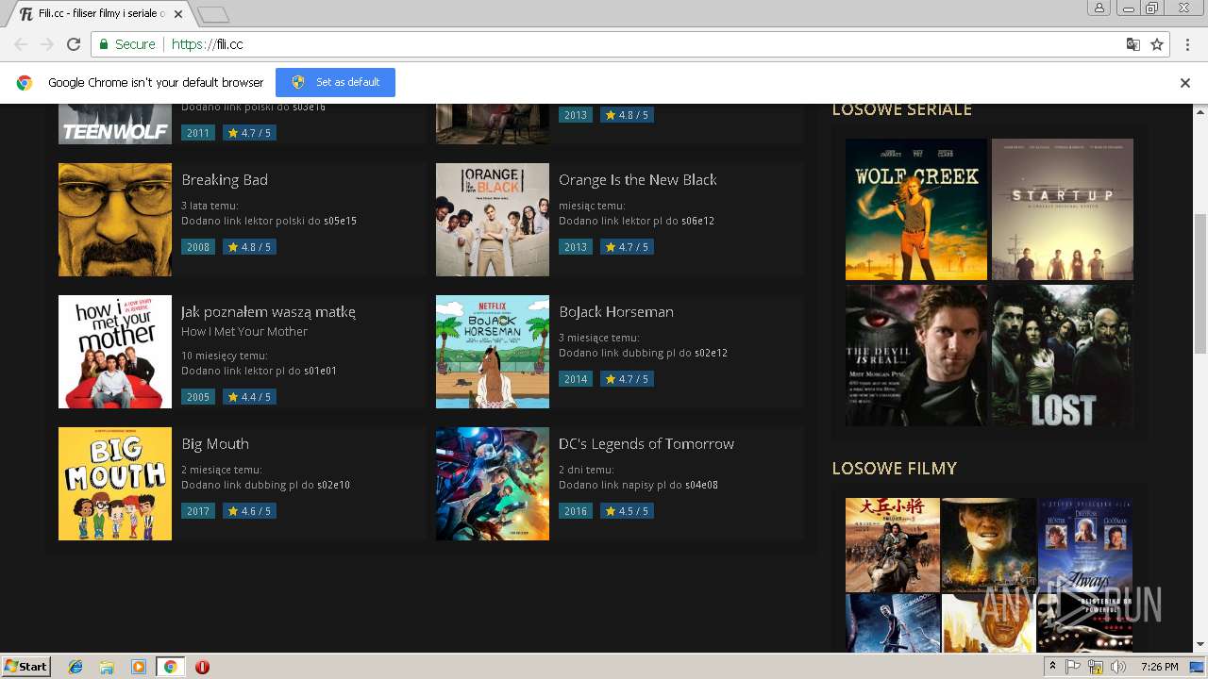Image resolution: width=1208 pixels, height=679 pixels.
Task: Open the Chrome menu with three dots
Action: (x=1185, y=44)
